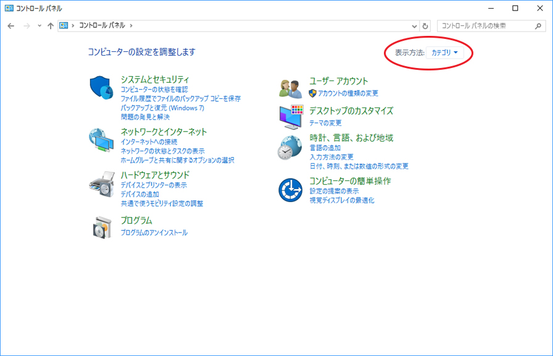Open プログラムのアンインストール link

pos(154,233)
